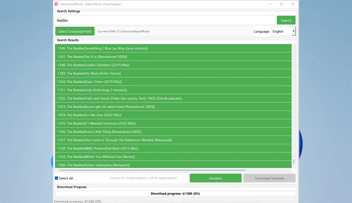Select result 1356 Every Little Thing

173,132
